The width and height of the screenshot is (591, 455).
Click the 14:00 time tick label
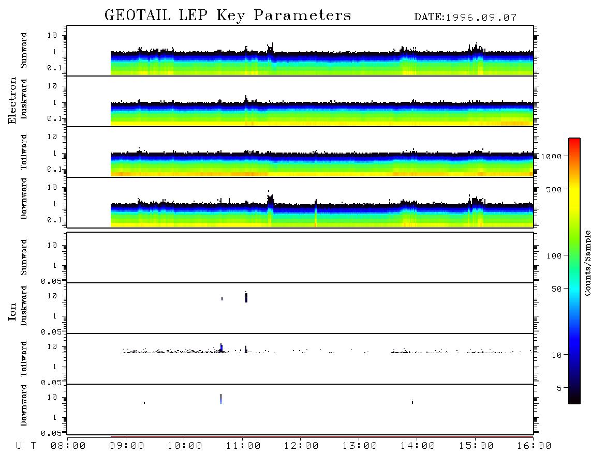418,446
